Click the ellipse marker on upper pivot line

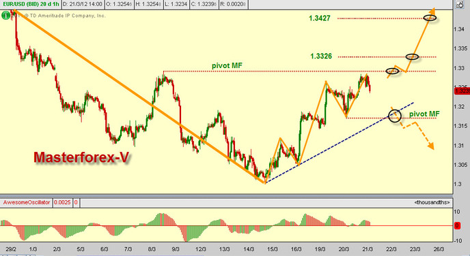[392, 71]
